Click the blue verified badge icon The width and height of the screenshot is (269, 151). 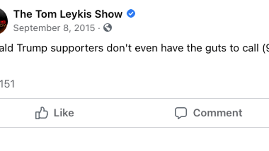pos(131,14)
